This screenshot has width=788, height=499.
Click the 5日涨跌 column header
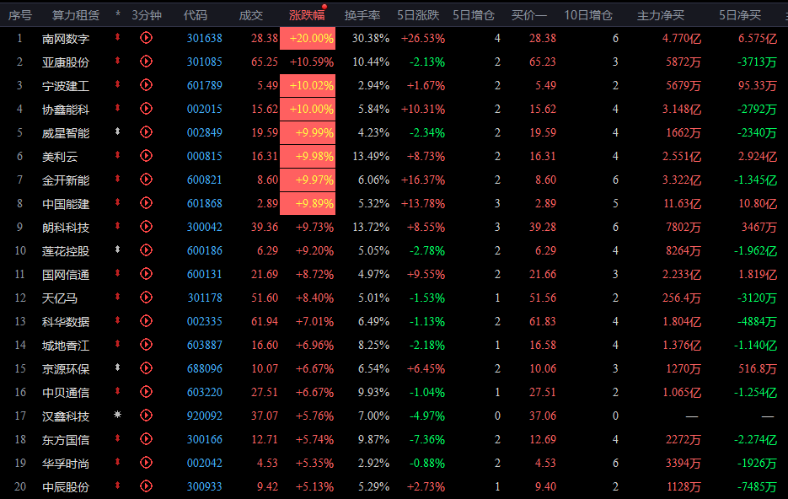coord(418,14)
